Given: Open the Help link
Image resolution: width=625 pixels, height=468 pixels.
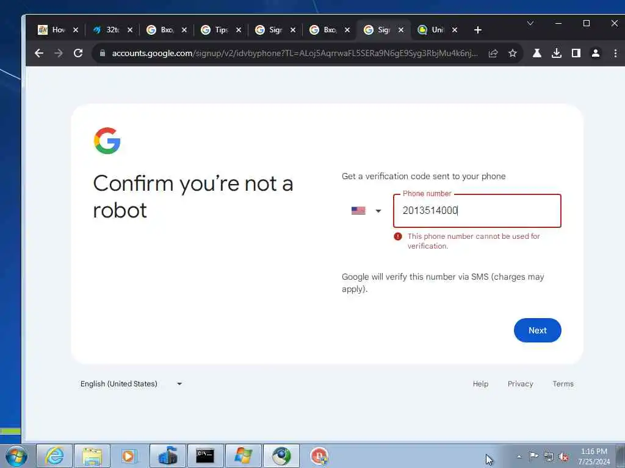Looking at the screenshot, I should (x=480, y=384).
